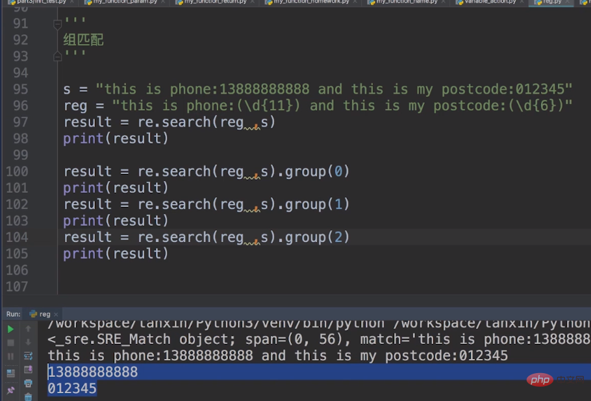Click the highlighted output 012345
This screenshot has width=591, height=401.
point(72,389)
